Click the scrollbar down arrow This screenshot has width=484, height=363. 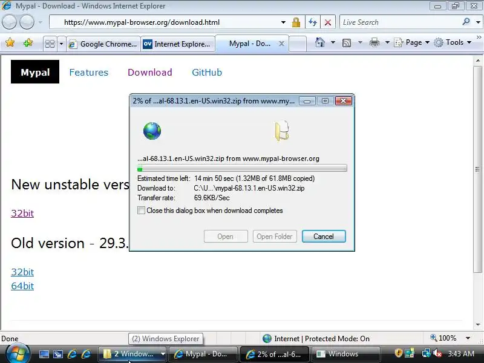[477, 325]
